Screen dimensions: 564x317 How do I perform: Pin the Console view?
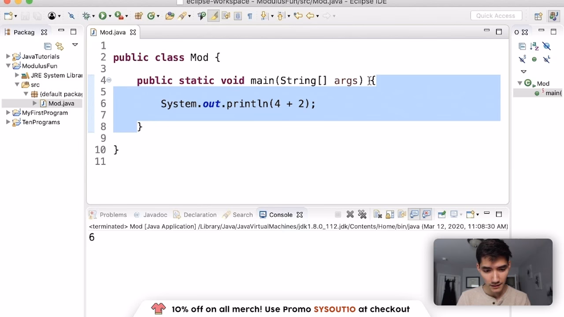[442, 214]
